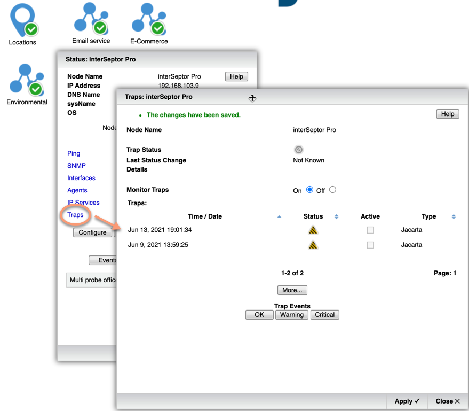This screenshot has height=411, width=469.
Task: Set Monitor Traps to Off
Action: pyautogui.click(x=332, y=190)
